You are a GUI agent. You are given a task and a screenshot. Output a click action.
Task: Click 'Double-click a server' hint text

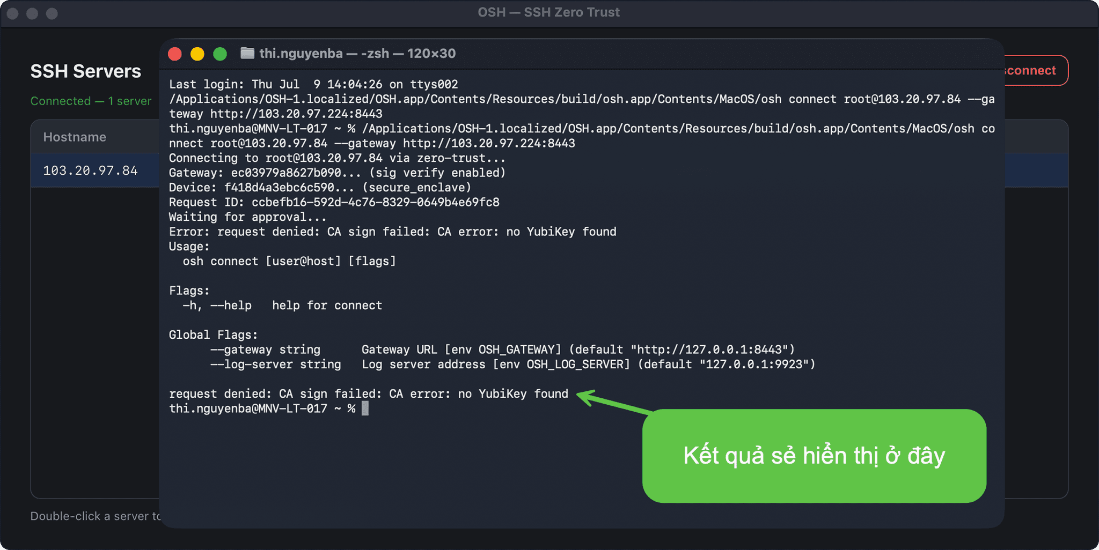tap(95, 516)
